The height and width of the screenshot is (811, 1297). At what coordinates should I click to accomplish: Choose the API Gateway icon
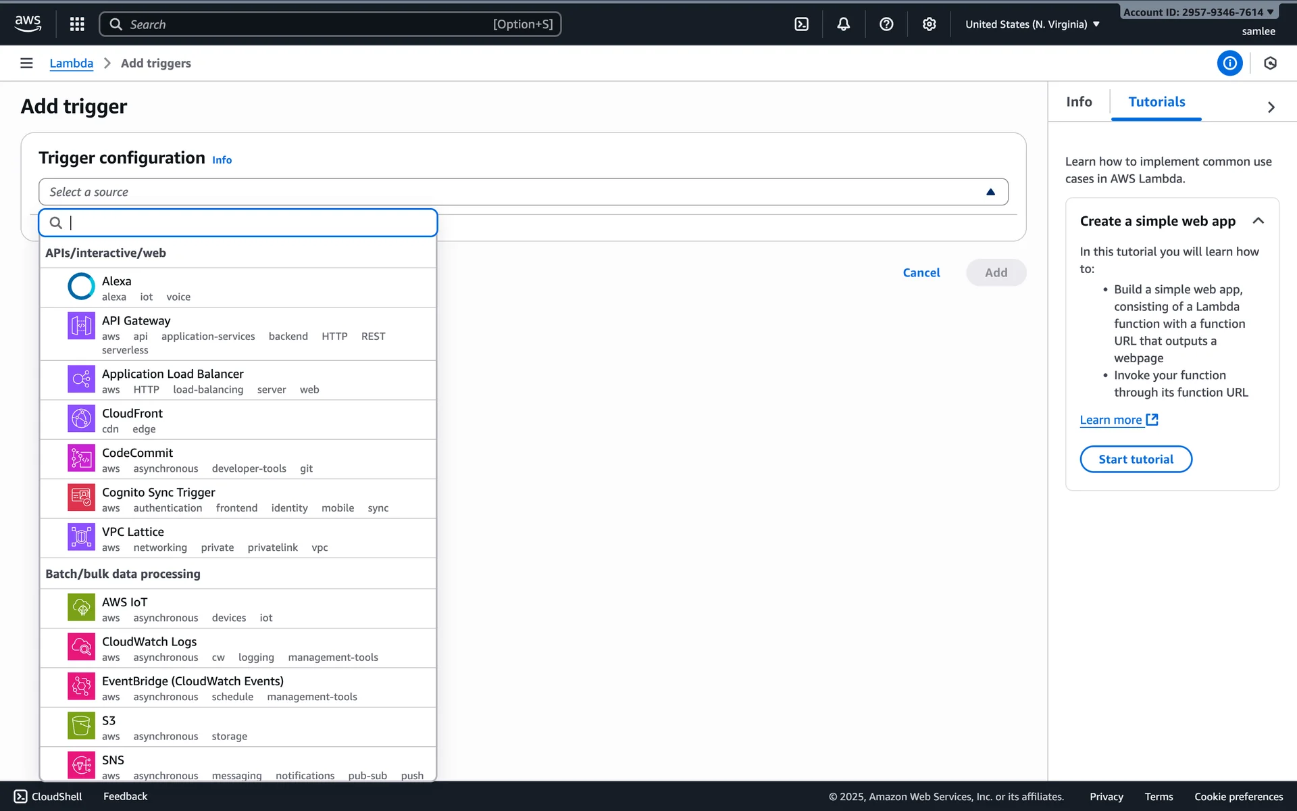point(81,326)
